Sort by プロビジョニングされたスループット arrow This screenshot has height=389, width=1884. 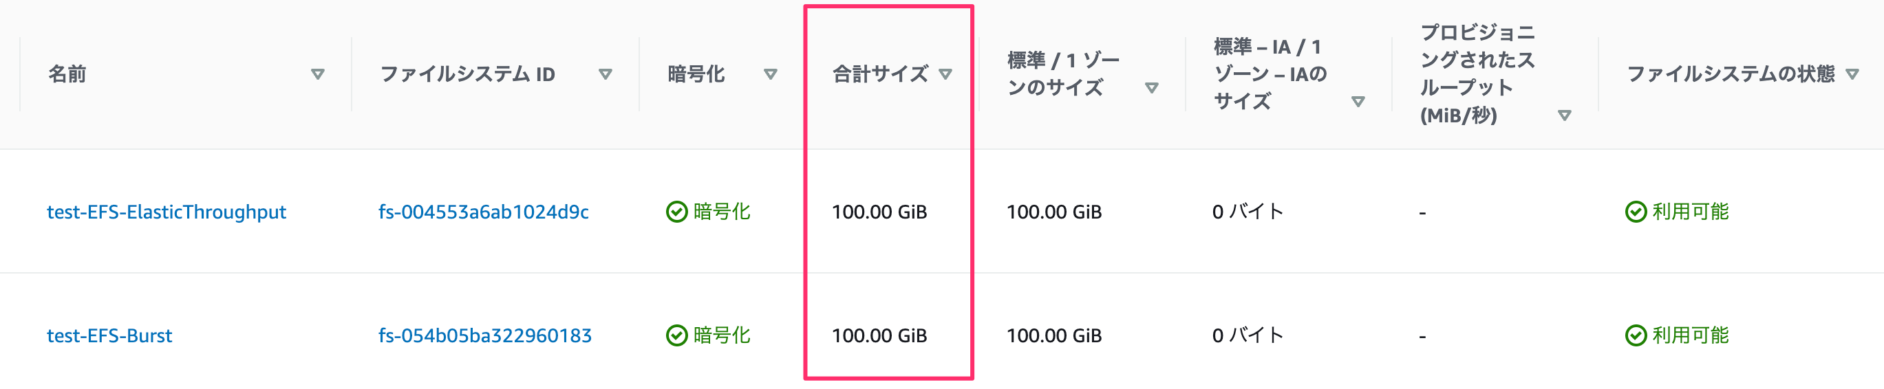(x=1565, y=116)
